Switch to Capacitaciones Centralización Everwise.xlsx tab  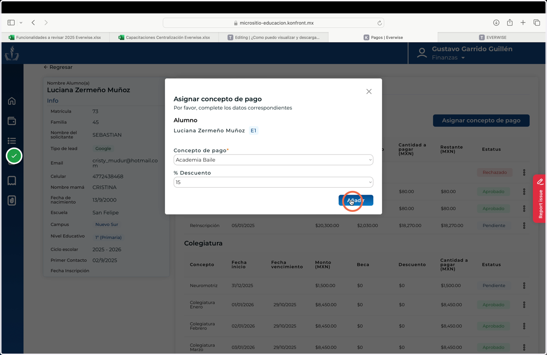164,37
